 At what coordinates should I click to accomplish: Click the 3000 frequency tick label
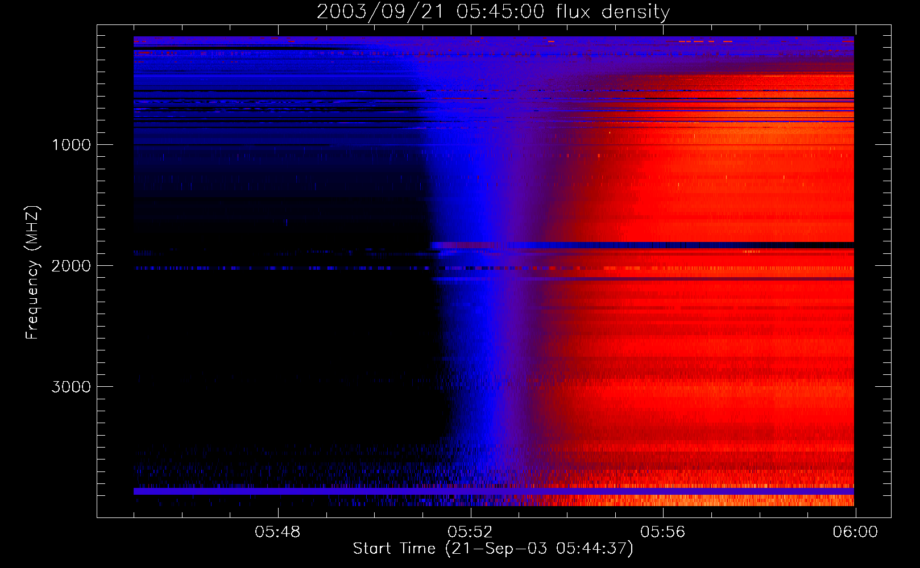(x=71, y=387)
